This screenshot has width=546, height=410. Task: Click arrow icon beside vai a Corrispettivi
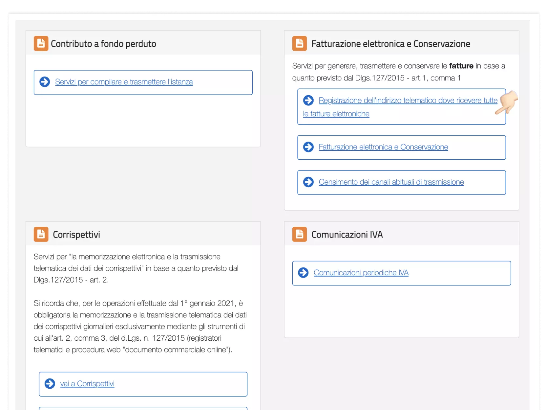click(x=50, y=383)
